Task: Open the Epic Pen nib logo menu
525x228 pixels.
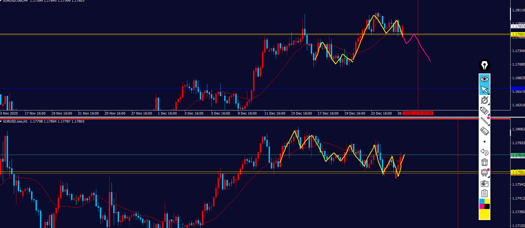Action: coord(484,65)
